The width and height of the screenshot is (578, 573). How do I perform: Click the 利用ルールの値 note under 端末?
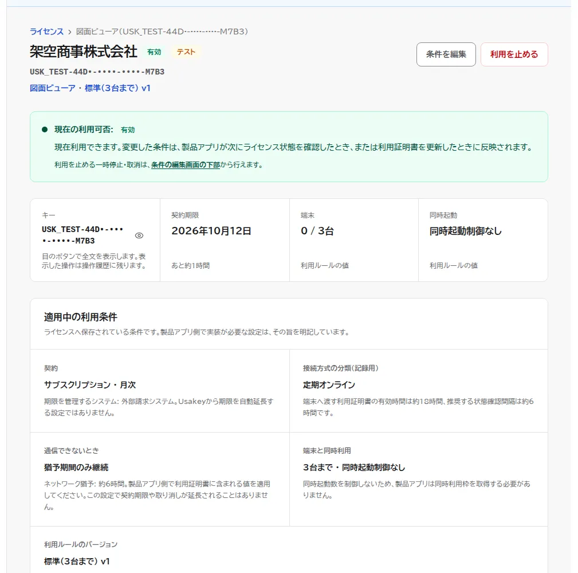[x=325, y=265]
